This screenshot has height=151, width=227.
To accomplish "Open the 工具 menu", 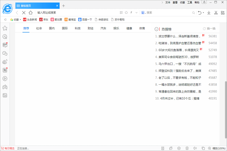I will [x=190, y=3].
